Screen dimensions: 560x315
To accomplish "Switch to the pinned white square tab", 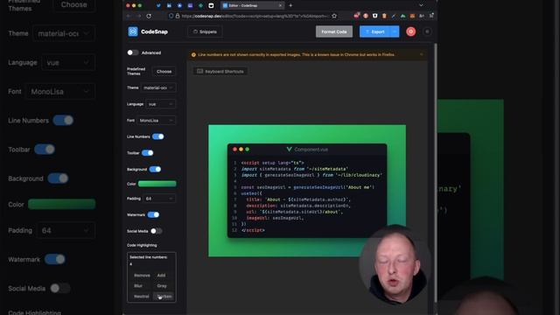I will pos(211,5).
